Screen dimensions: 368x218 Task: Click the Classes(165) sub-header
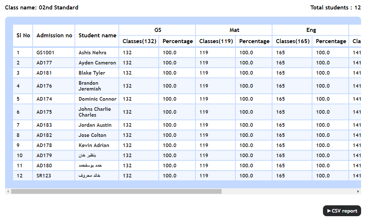tap(293, 41)
